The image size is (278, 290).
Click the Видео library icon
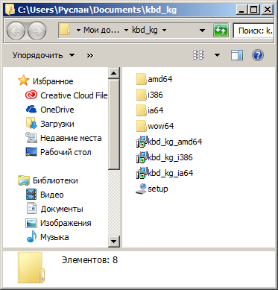(x=31, y=195)
